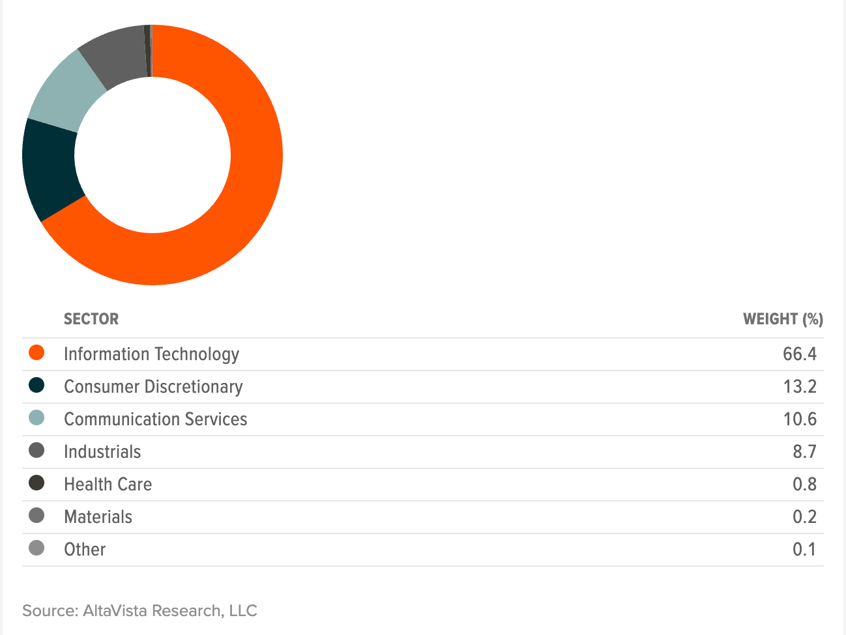Click the 66.4 weight value
Image resolution: width=846 pixels, height=635 pixels.
799,354
